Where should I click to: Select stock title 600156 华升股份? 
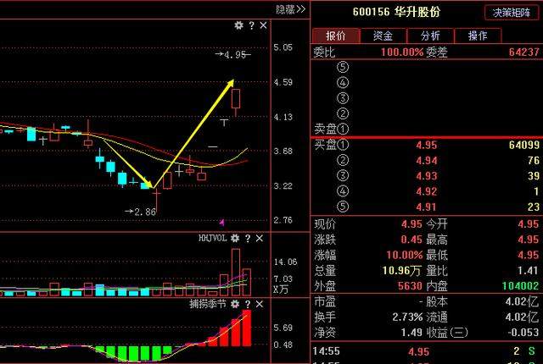396,12
